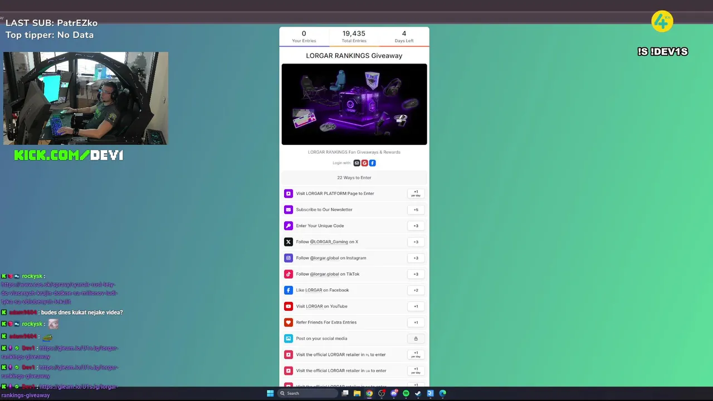
Task: Switch to Chrome in taskbar
Action: point(369,393)
